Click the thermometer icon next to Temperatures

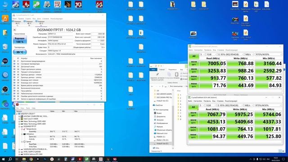click(x=24, y=129)
